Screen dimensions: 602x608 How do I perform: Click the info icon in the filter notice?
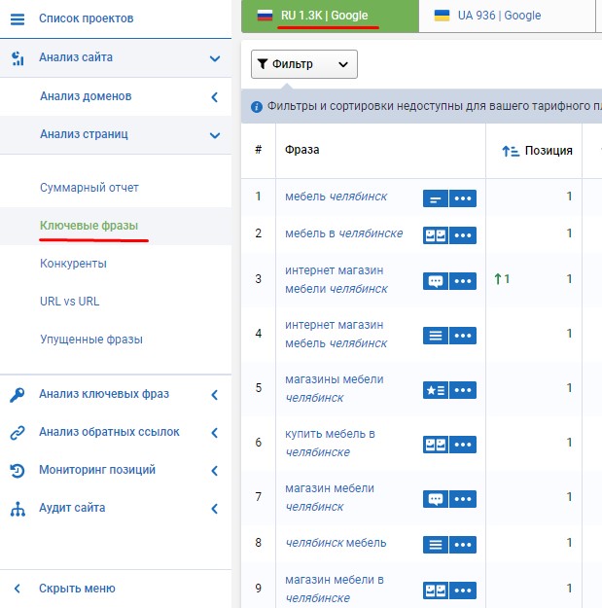coord(257,107)
